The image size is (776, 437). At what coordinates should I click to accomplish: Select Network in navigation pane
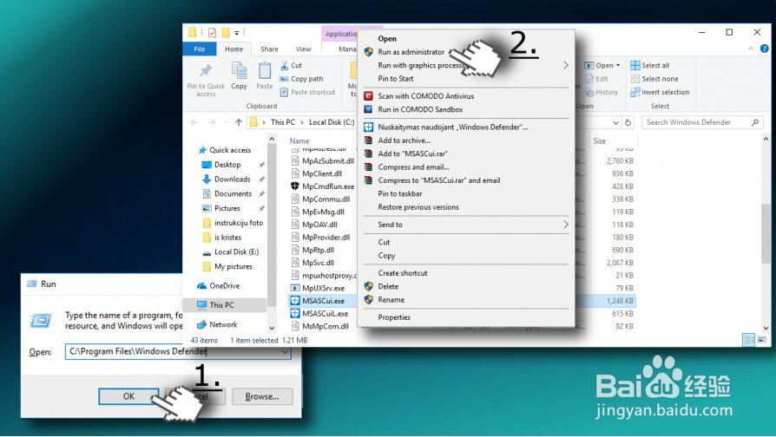click(218, 324)
